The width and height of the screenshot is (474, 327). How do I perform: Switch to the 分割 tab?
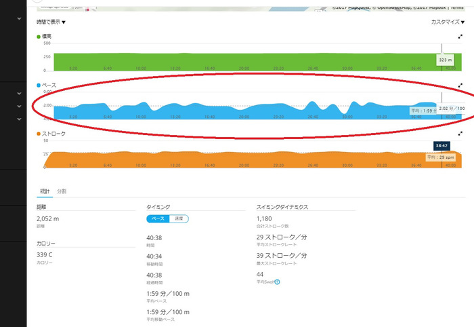point(62,191)
